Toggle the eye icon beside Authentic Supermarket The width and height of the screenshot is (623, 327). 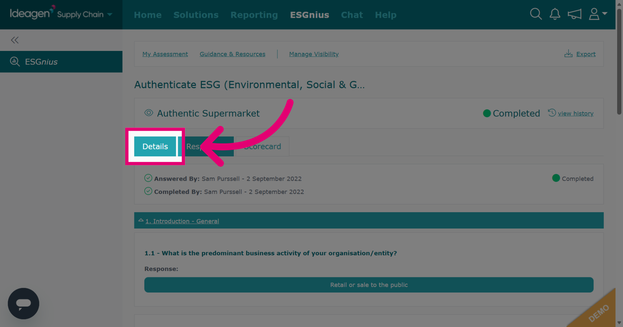click(x=149, y=113)
